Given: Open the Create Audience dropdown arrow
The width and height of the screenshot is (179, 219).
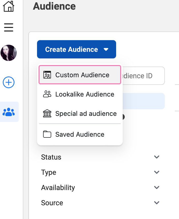Looking at the screenshot, I should tap(106, 49).
